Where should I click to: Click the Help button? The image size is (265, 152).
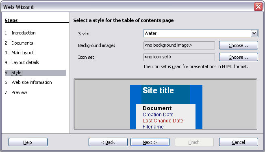pyautogui.click(x=28, y=142)
